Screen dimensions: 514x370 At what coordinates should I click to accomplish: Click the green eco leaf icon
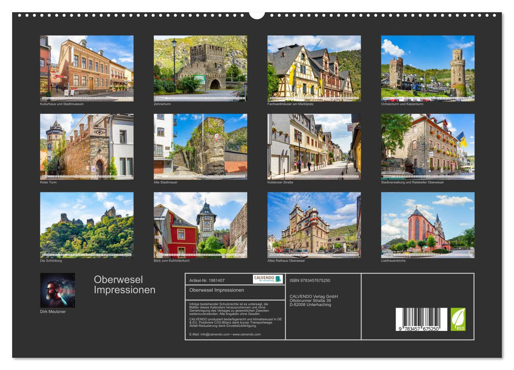(458, 319)
